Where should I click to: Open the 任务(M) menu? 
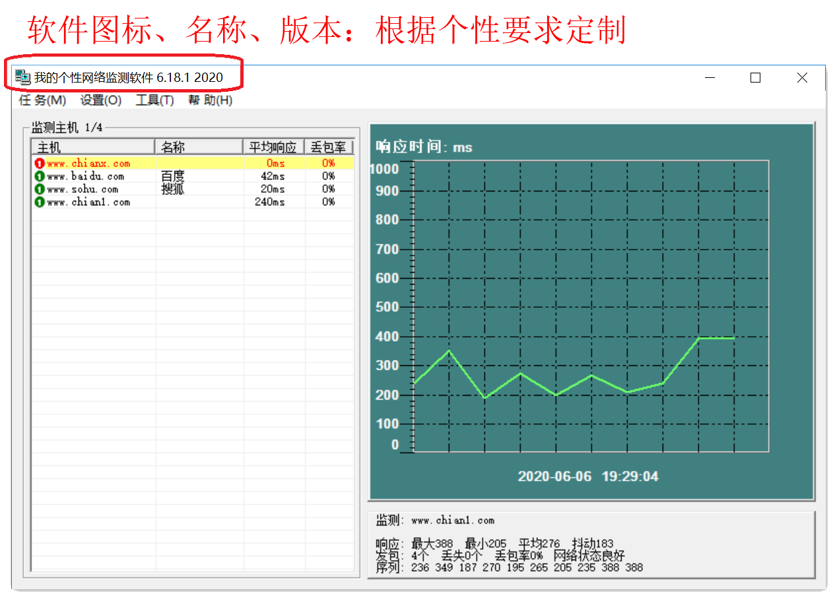point(43,100)
